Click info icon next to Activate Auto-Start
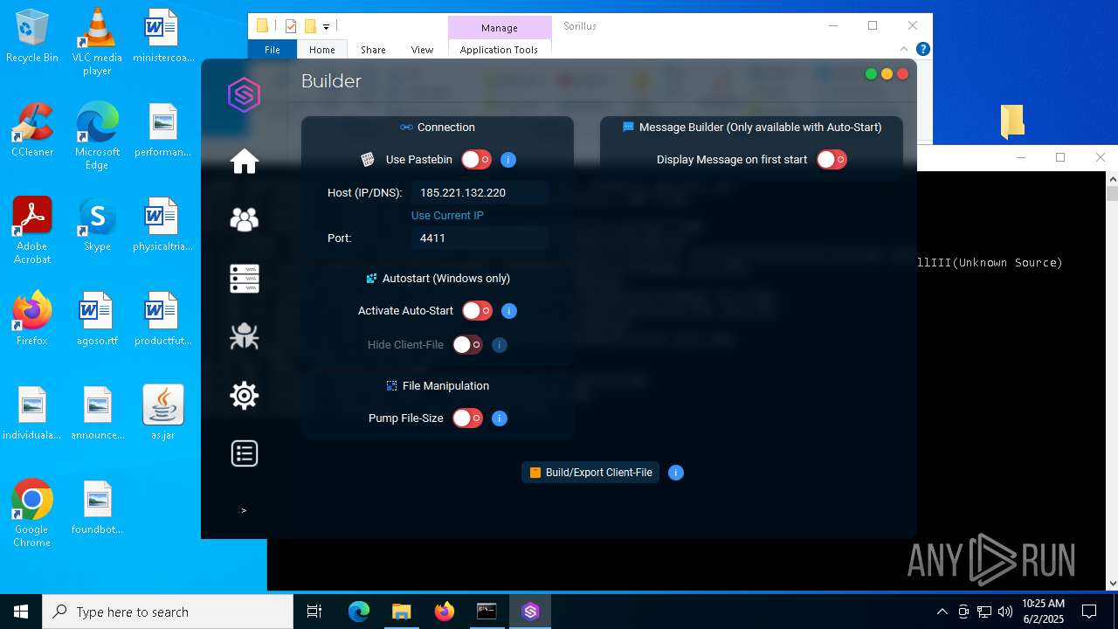The height and width of the screenshot is (629, 1118). tap(509, 311)
